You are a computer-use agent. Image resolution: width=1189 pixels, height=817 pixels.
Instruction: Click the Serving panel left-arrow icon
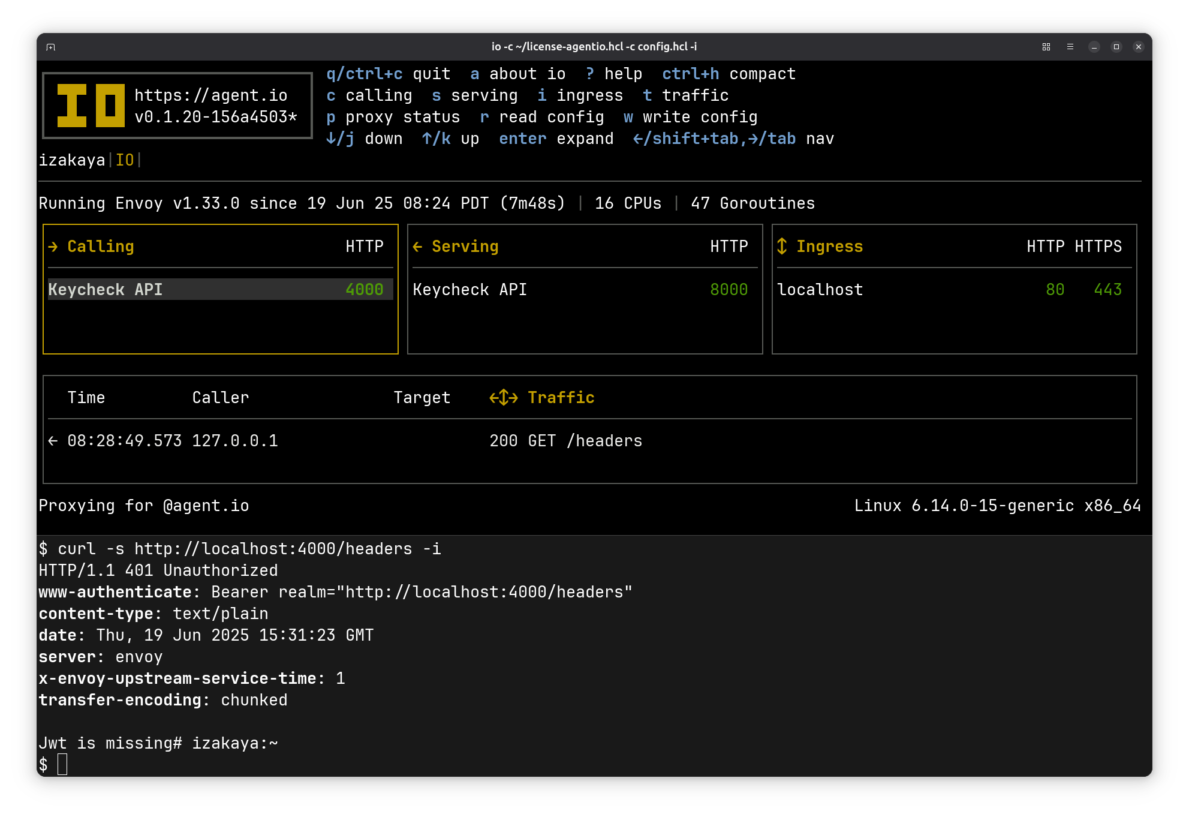[x=417, y=247]
